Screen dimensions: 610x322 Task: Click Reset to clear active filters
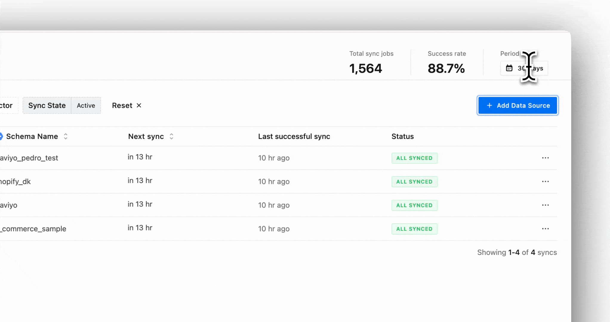122,105
